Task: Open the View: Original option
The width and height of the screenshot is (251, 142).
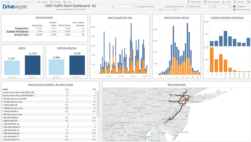Action: pyautogui.click(x=205, y=2)
